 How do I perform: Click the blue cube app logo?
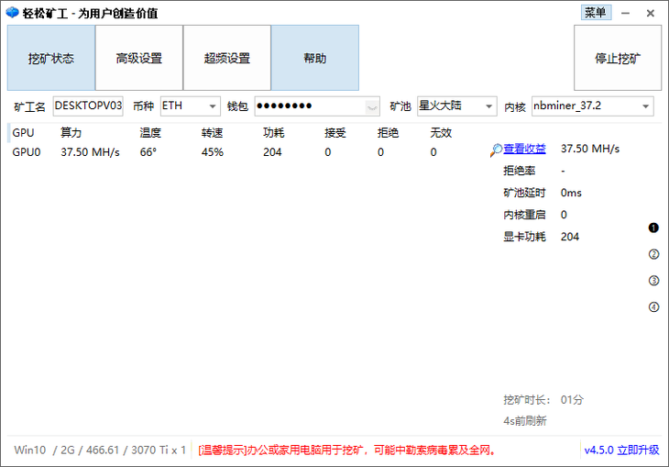[x=12, y=13]
